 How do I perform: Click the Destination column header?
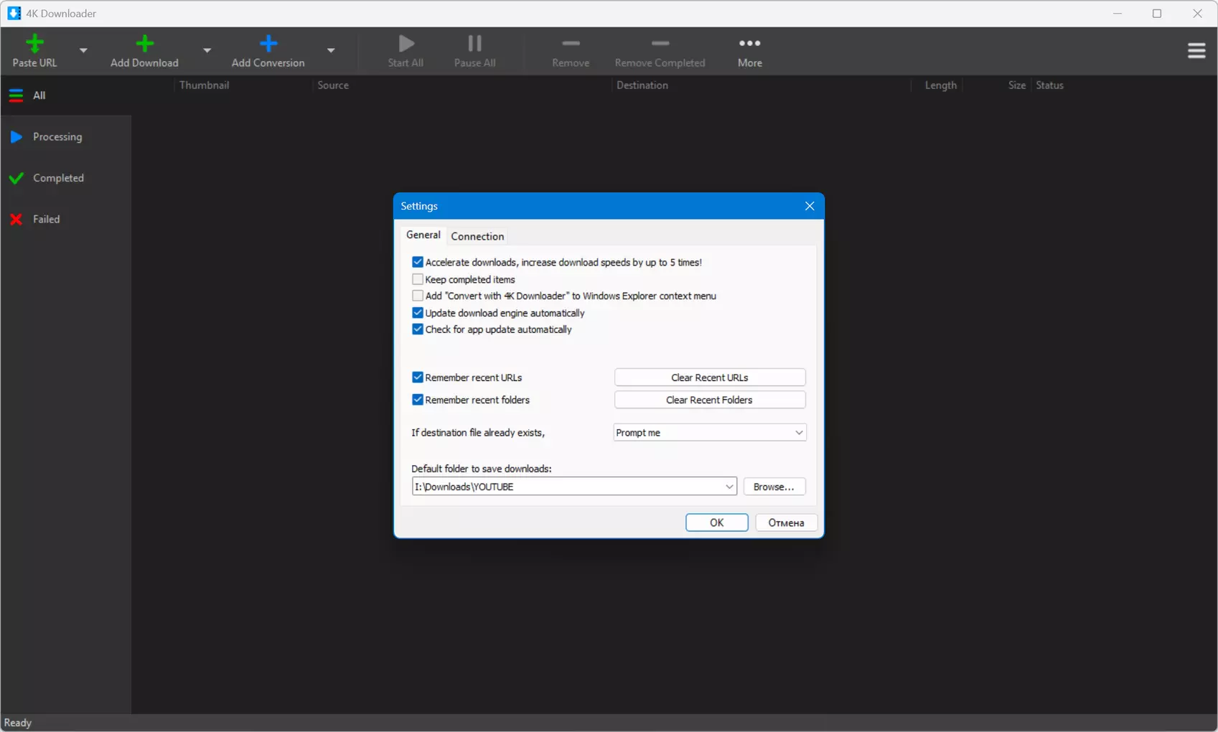coord(642,85)
